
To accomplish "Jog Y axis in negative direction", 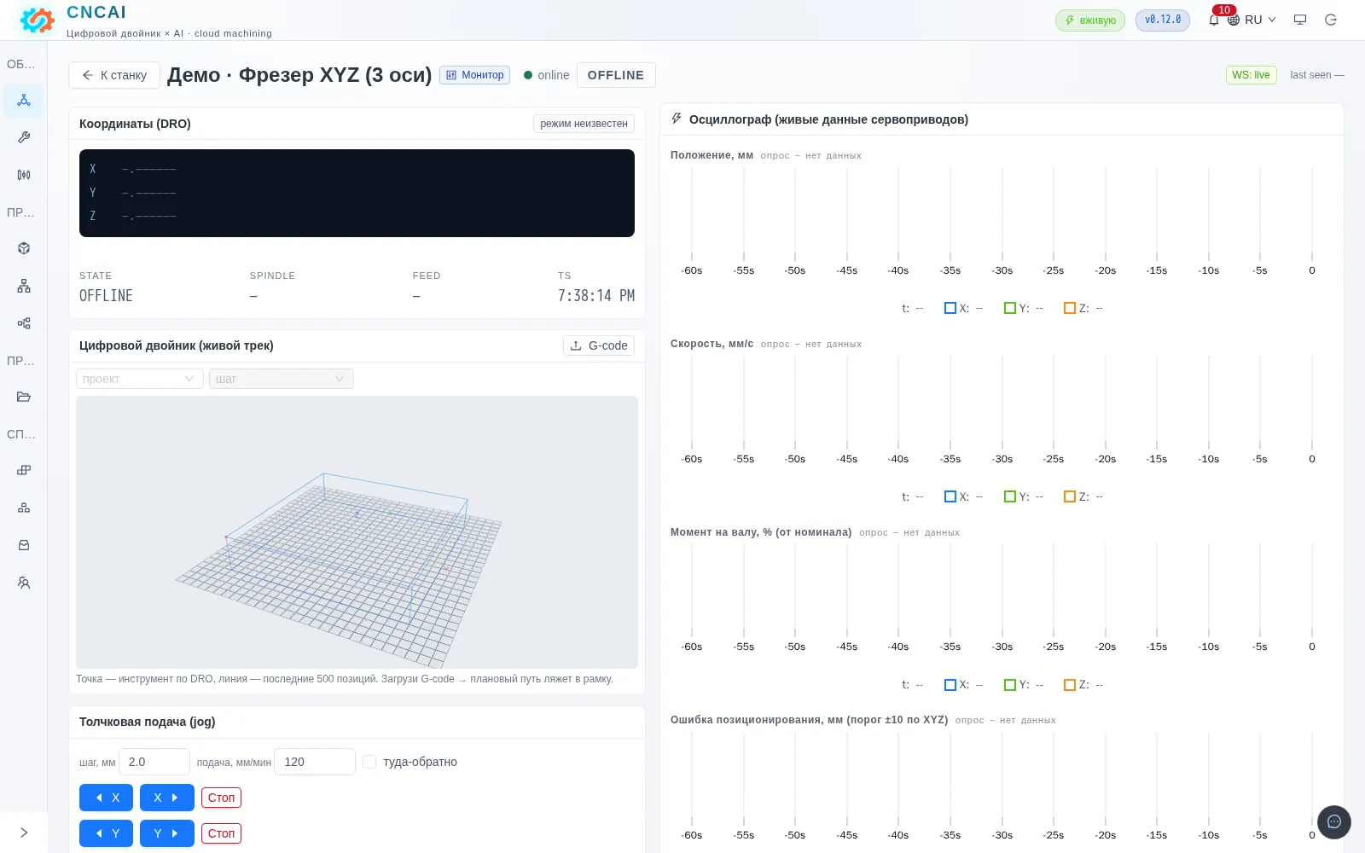I will (x=106, y=833).
